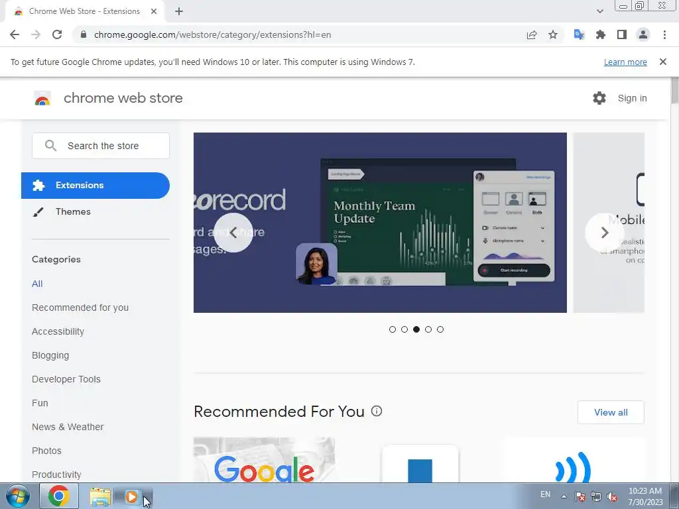Image resolution: width=679 pixels, height=509 pixels.
Task: Go back to the previous page
Action: point(15,34)
